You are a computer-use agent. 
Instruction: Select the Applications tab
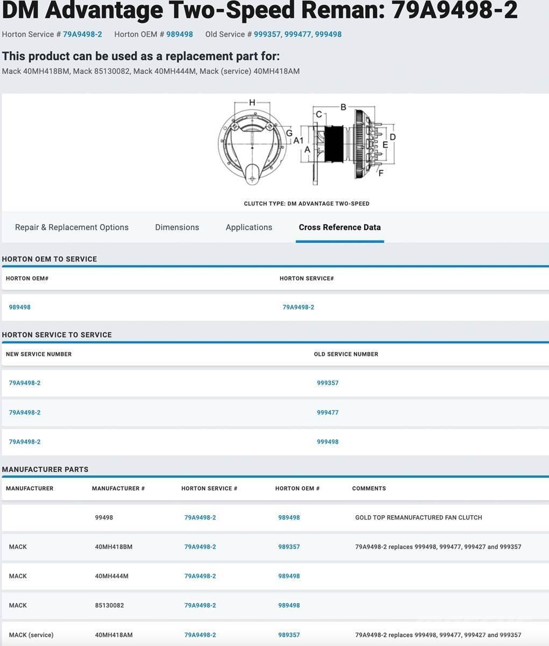[x=249, y=227]
